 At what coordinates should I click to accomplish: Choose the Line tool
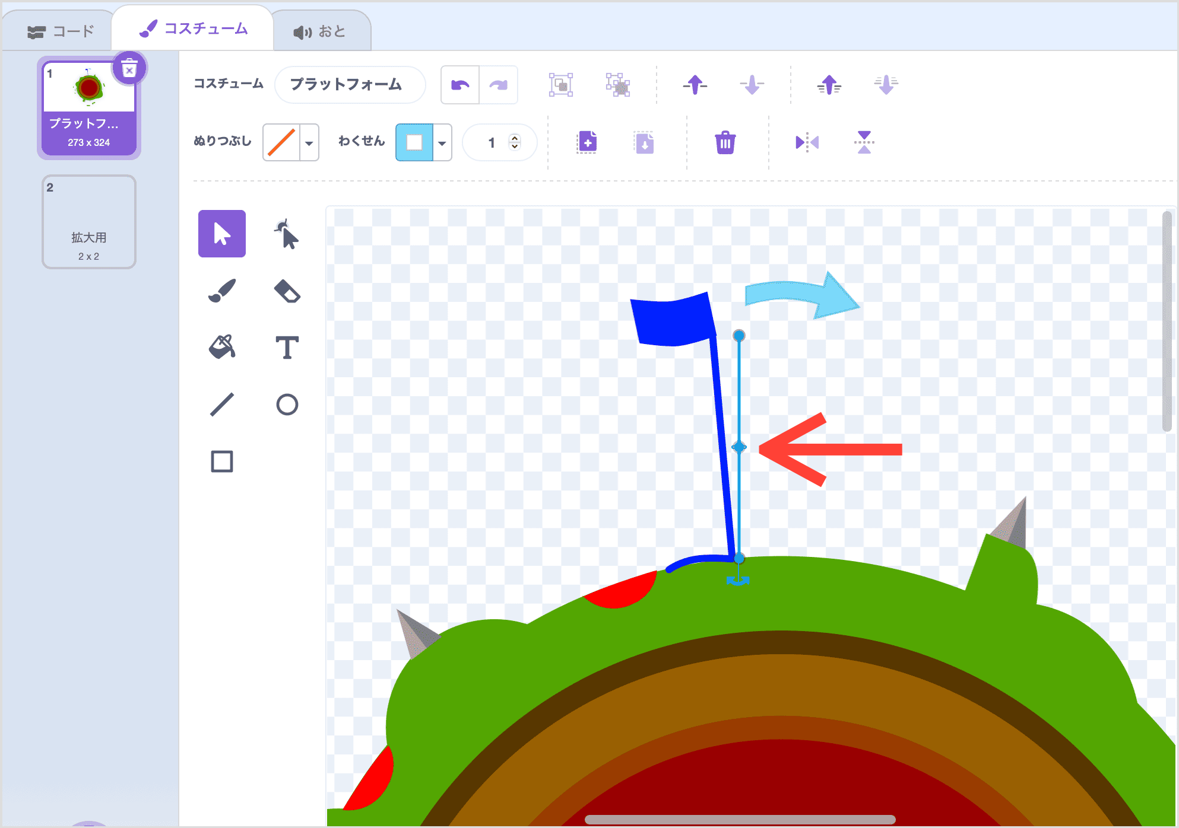coord(222,404)
